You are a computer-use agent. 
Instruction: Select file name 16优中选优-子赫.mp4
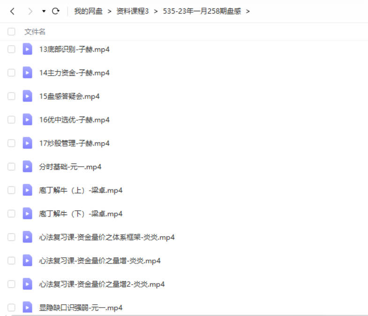(x=75, y=120)
